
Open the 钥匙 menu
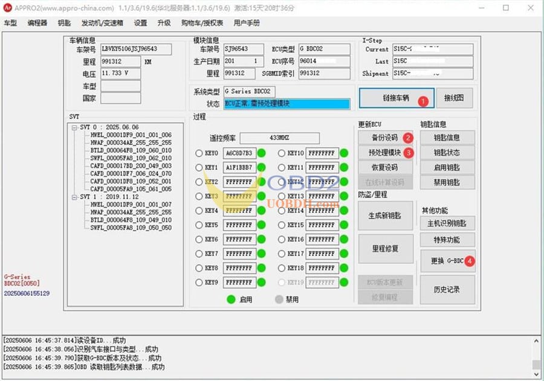[64, 23]
